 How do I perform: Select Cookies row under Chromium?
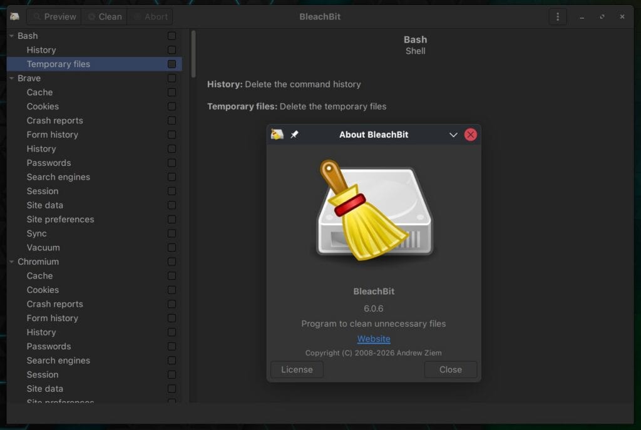(95, 290)
